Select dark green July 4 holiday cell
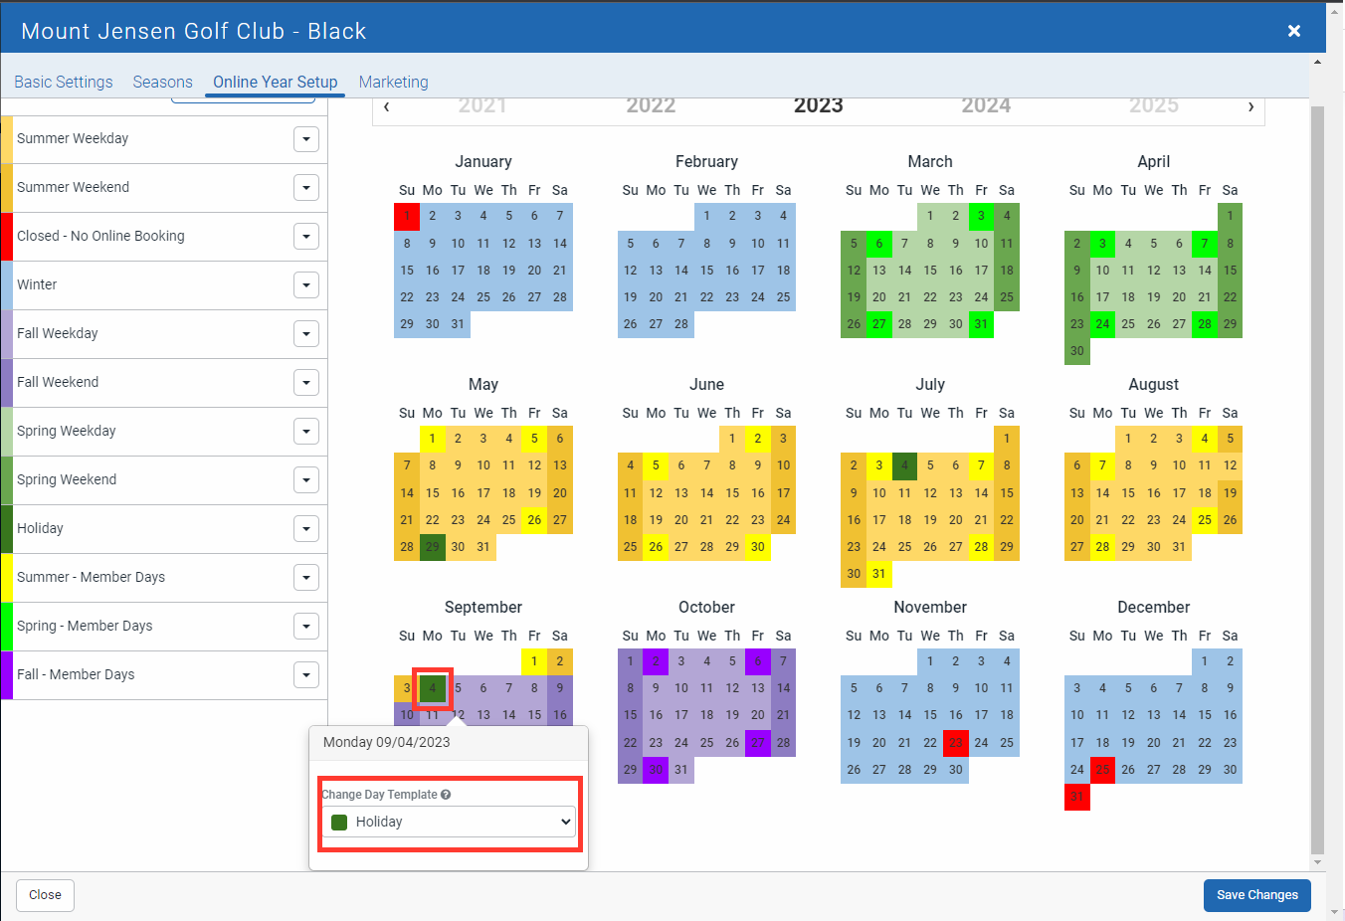 [x=904, y=465]
